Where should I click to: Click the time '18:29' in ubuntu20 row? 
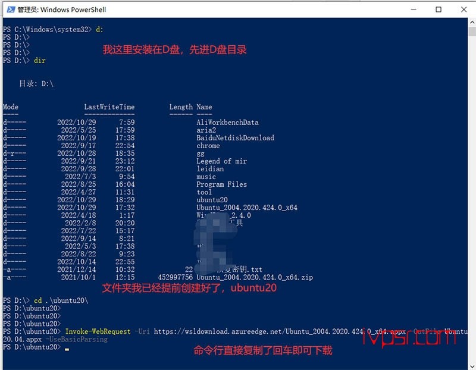(125, 200)
